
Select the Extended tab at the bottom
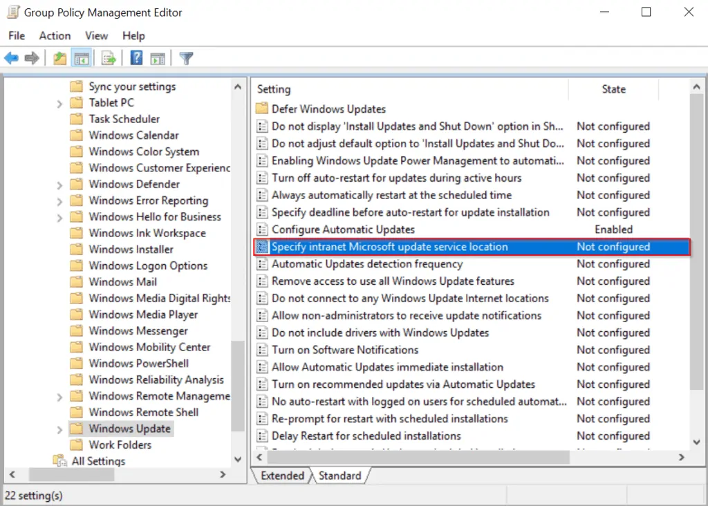coord(282,476)
